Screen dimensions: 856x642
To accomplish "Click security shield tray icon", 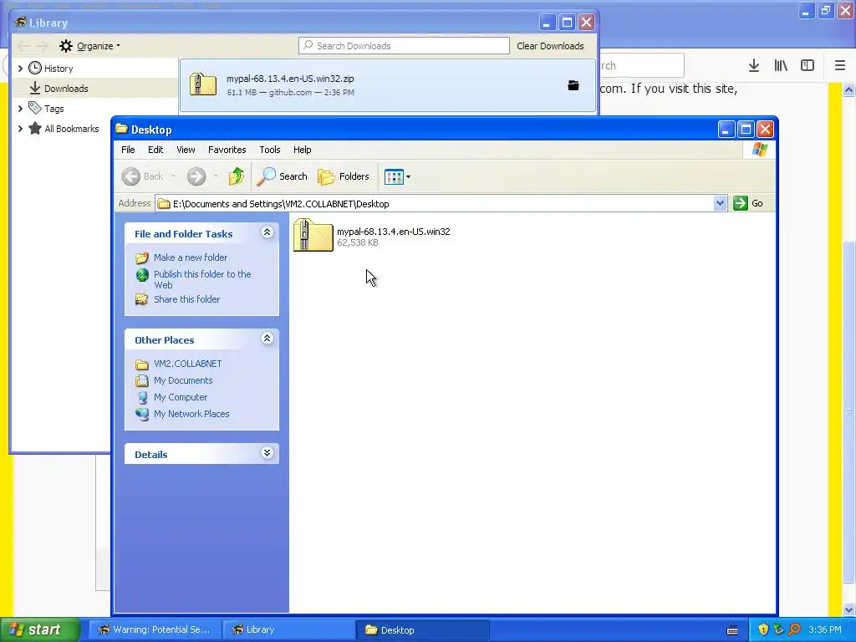I will (763, 629).
